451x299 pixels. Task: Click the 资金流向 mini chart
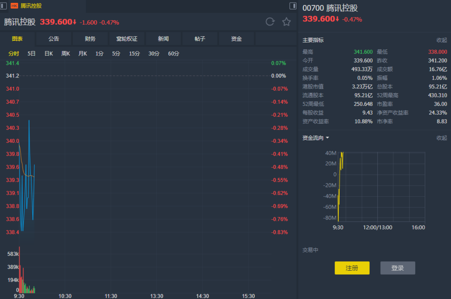click(381, 187)
